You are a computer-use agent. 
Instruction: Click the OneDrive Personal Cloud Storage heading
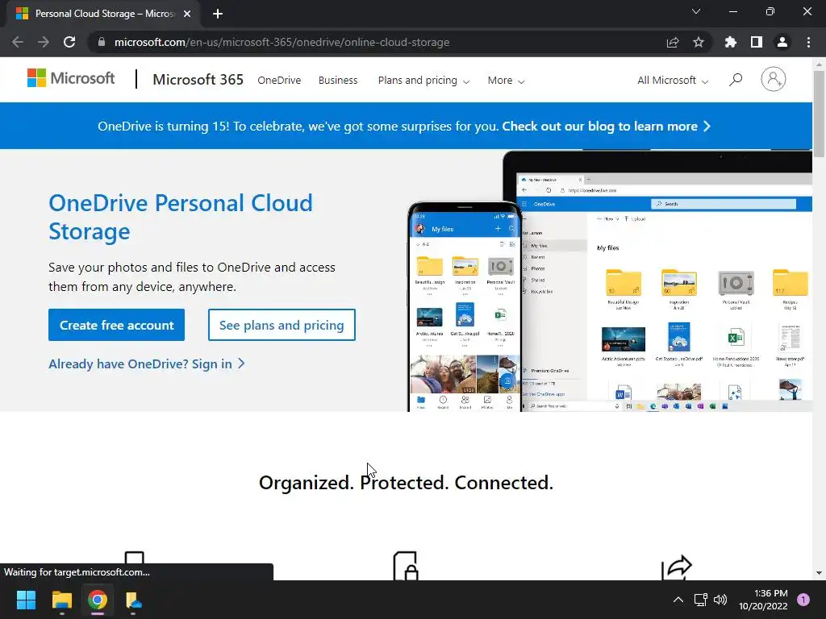pyautogui.click(x=181, y=217)
